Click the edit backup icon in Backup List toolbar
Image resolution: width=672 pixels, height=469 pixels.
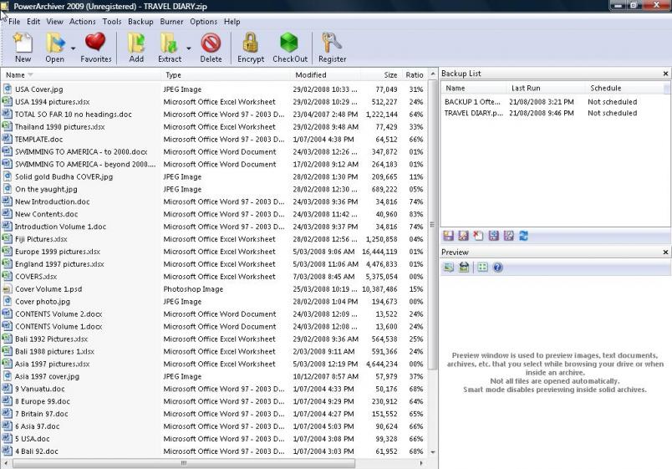click(x=463, y=236)
